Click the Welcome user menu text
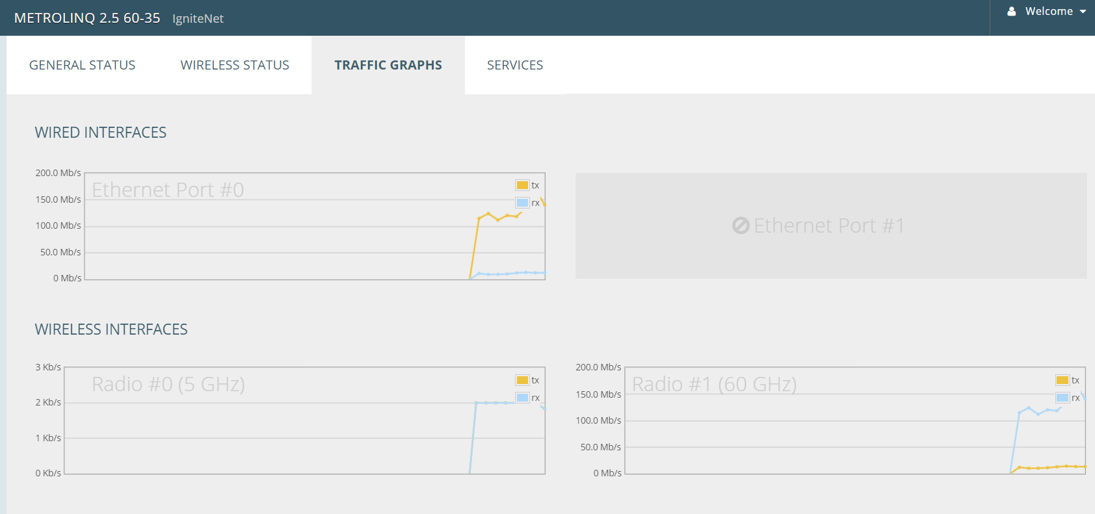This screenshot has width=1095, height=514. pos(1049,12)
